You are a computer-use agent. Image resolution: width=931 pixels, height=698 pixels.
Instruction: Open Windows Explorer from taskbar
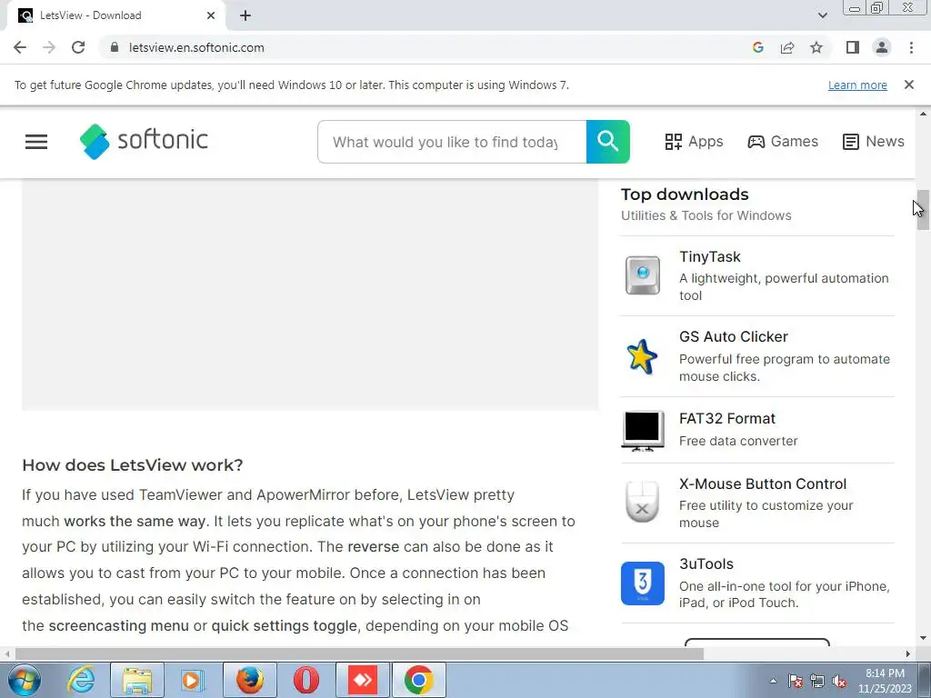pyautogui.click(x=137, y=680)
